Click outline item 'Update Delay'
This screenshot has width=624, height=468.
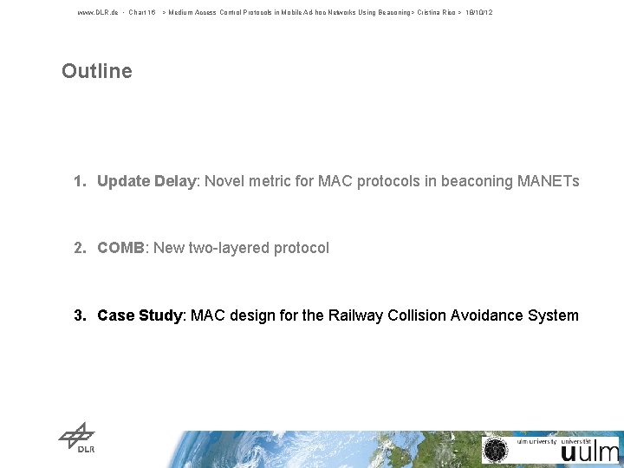point(146,181)
